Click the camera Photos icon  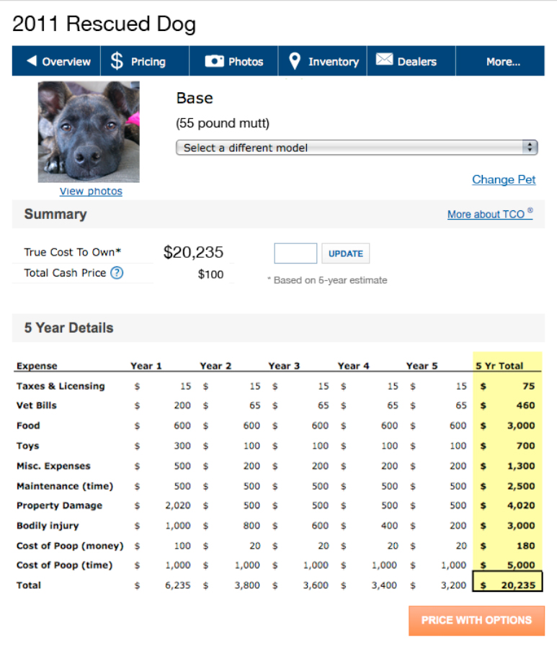pos(214,61)
